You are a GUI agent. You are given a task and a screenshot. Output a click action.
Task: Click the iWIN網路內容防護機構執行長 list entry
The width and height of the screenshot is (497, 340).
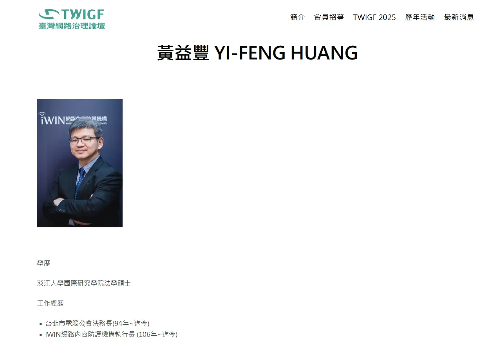tap(111, 335)
